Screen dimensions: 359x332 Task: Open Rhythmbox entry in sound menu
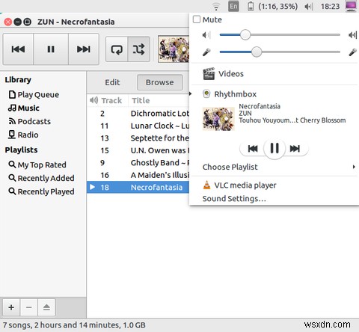point(274,94)
